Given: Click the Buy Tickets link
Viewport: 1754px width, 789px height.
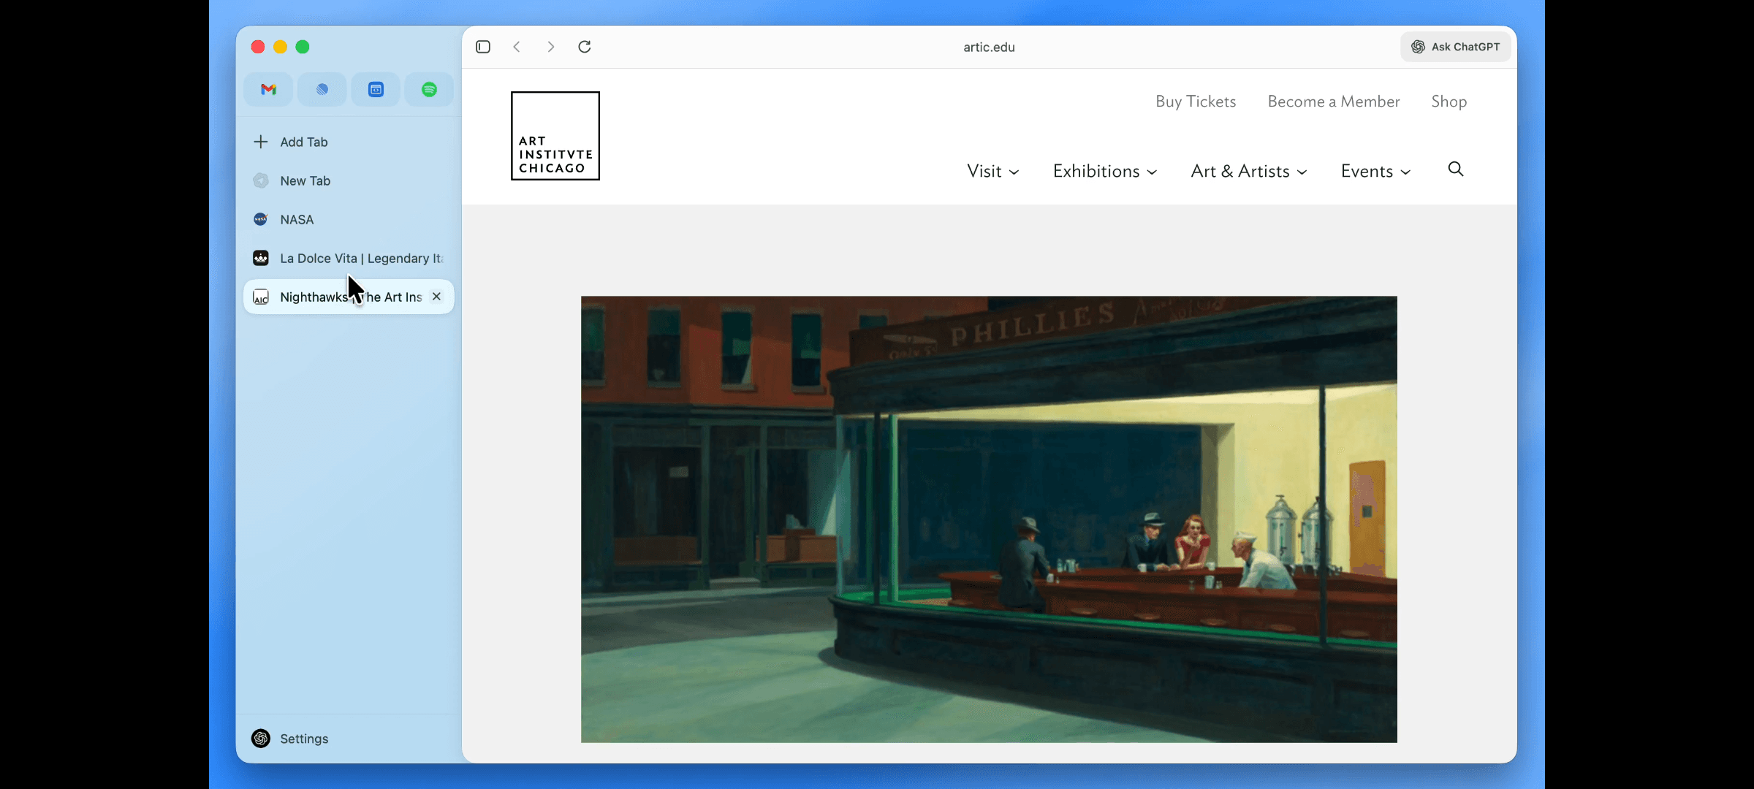Looking at the screenshot, I should click(1196, 102).
